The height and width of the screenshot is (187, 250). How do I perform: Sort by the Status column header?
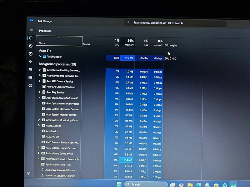94,42
